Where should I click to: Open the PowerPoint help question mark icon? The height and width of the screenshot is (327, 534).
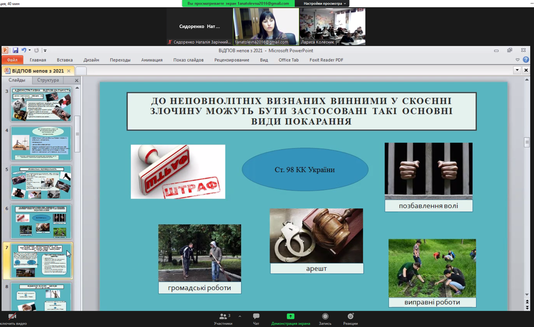[x=526, y=60]
